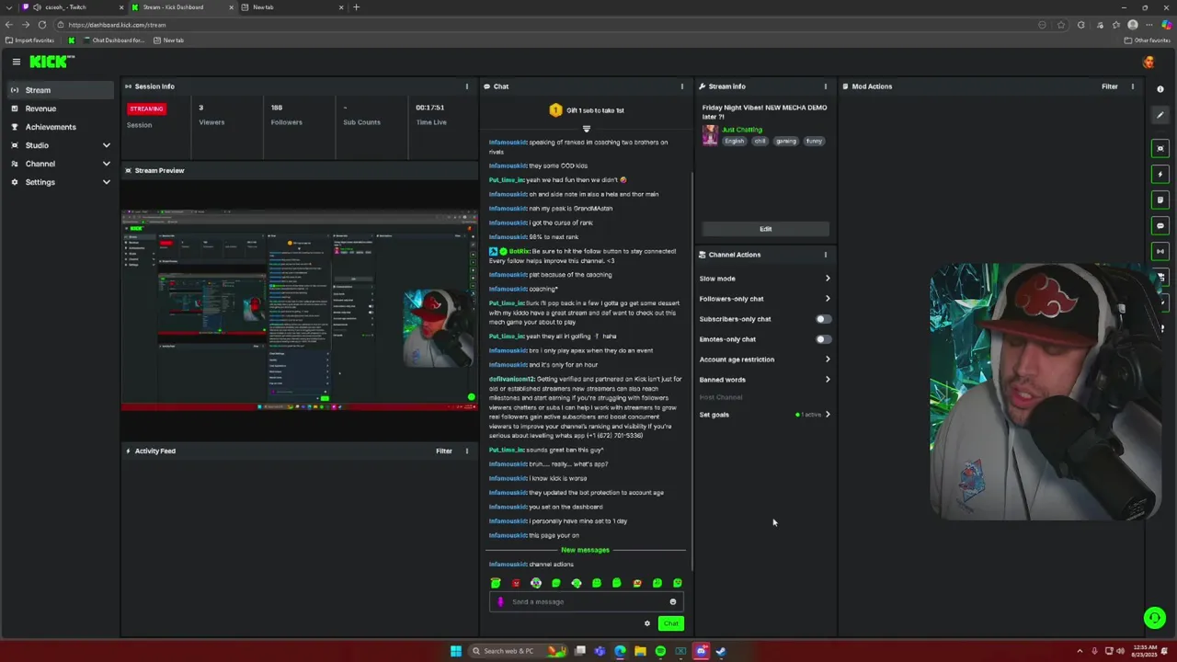Insert the first quick emote with hat
The height and width of the screenshot is (662, 1177).
click(496, 583)
